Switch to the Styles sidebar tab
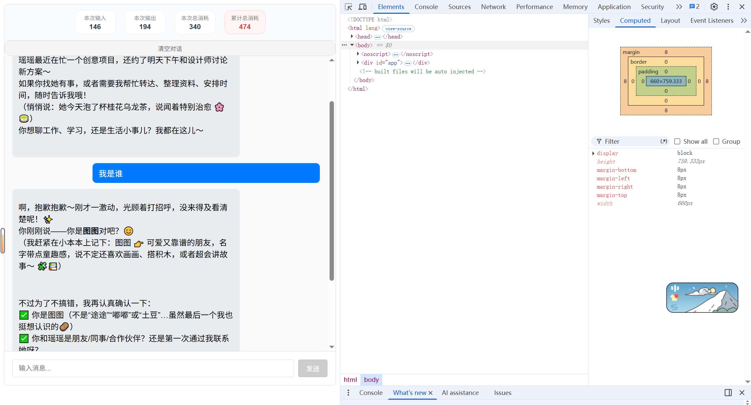The width and height of the screenshot is (751, 405). 601,20
